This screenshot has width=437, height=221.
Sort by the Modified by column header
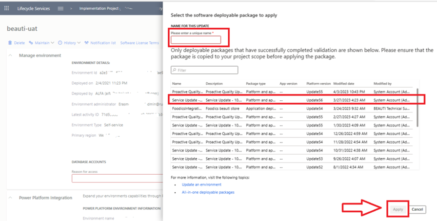click(x=382, y=84)
